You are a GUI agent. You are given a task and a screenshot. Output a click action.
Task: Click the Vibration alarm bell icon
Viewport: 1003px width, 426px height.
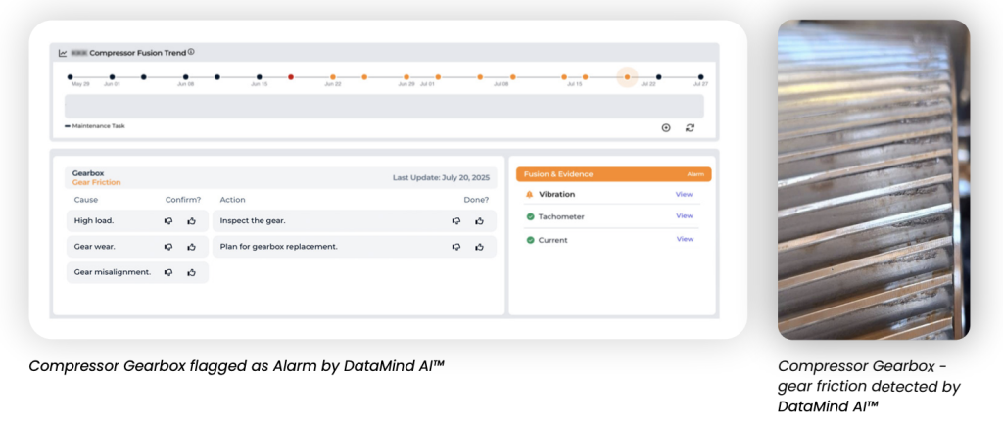pyautogui.click(x=530, y=194)
